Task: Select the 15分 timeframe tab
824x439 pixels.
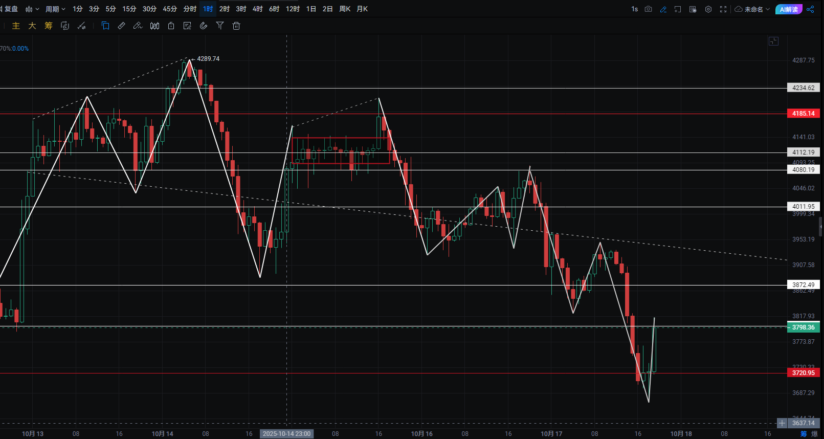Action: click(x=129, y=9)
